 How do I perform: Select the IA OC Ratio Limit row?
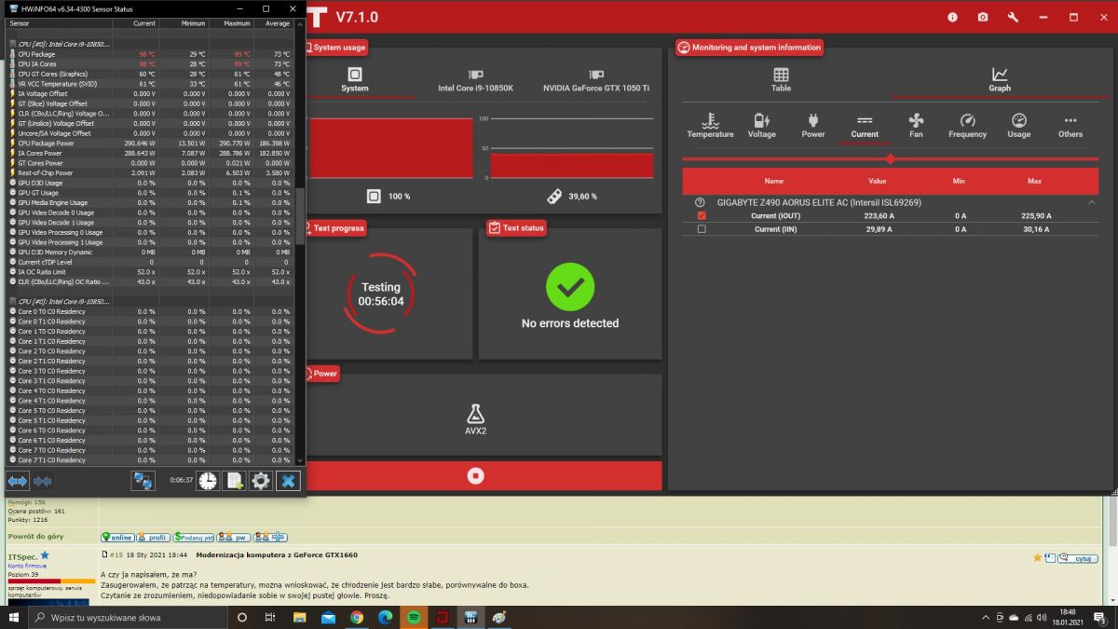click(152, 271)
